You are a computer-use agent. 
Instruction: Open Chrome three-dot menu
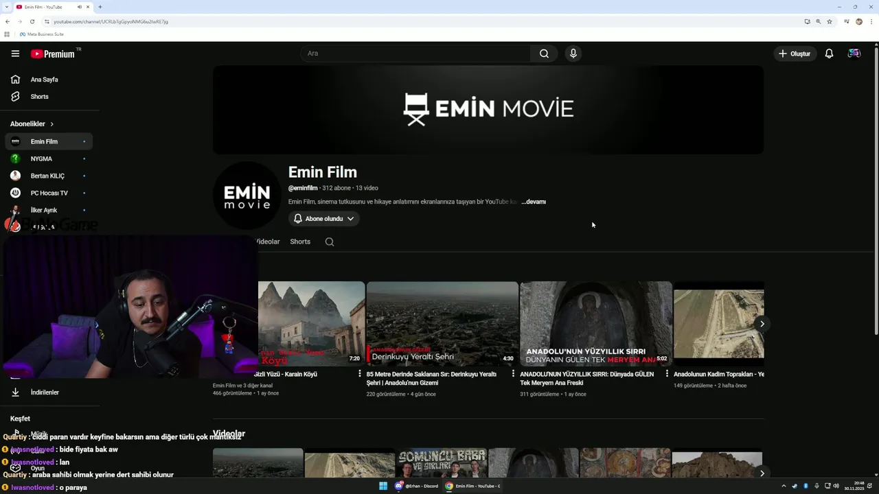871,21
